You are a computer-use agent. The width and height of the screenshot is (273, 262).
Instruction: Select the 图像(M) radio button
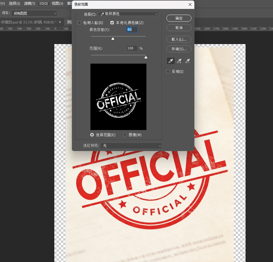(125, 135)
